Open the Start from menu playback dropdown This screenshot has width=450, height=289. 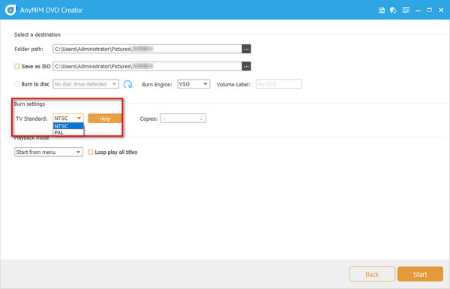click(49, 152)
